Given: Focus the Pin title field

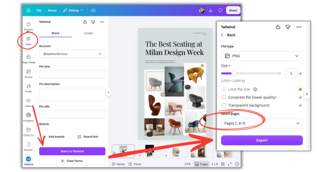Looking at the screenshot, I should tap(72, 74).
